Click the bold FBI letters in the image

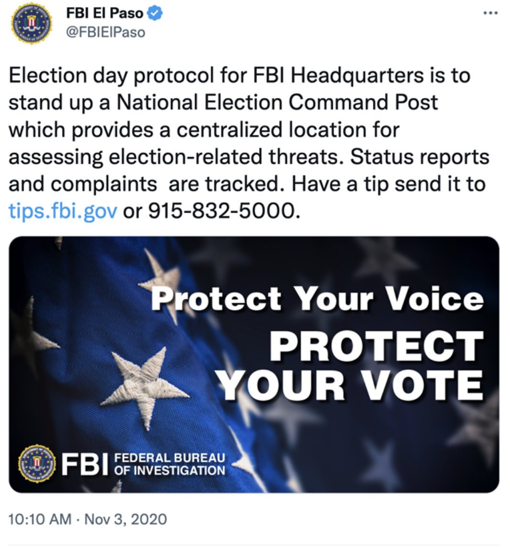point(85,464)
